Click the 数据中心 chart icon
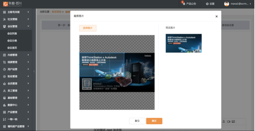Image resolution: width=255 pixels, height=131 pixels. 4,105
